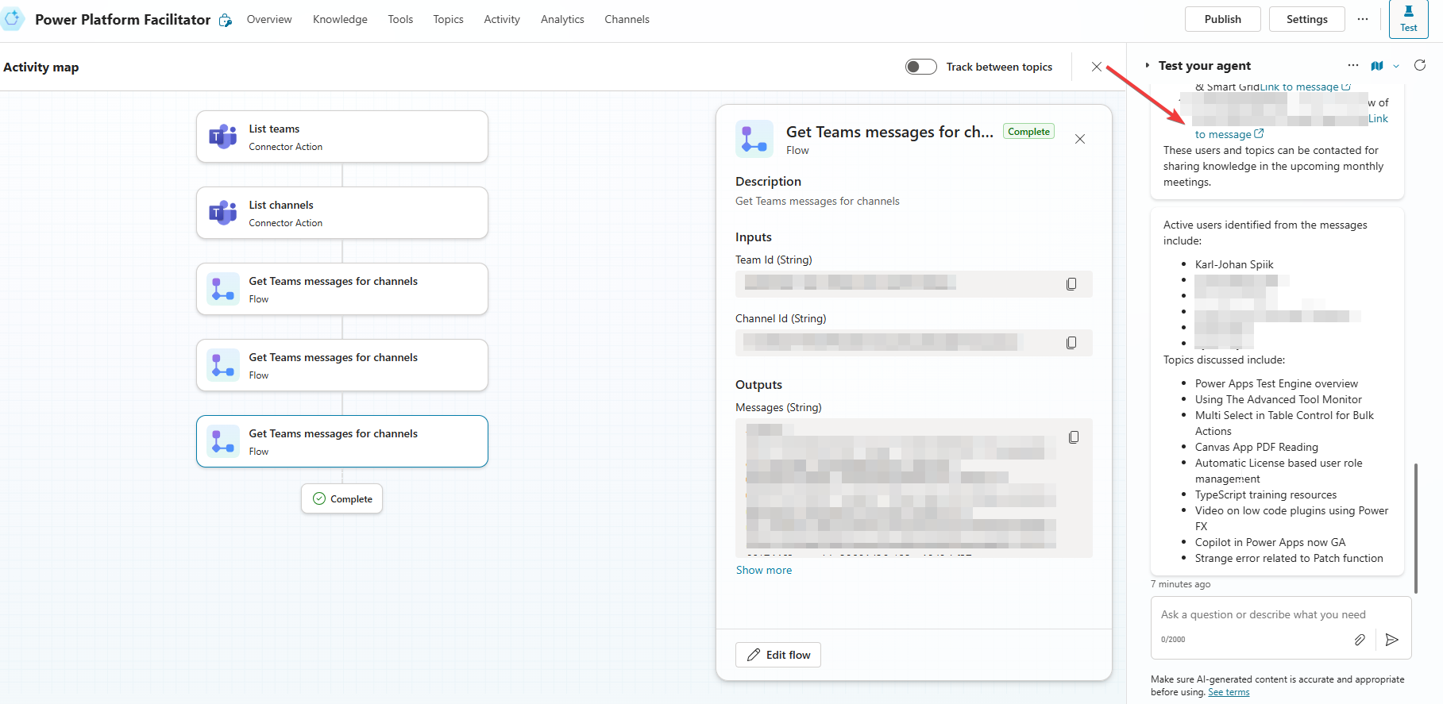Click the activity map icon in test panel
Image resolution: width=1443 pixels, height=704 pixels.
(x=1376, y=66)
